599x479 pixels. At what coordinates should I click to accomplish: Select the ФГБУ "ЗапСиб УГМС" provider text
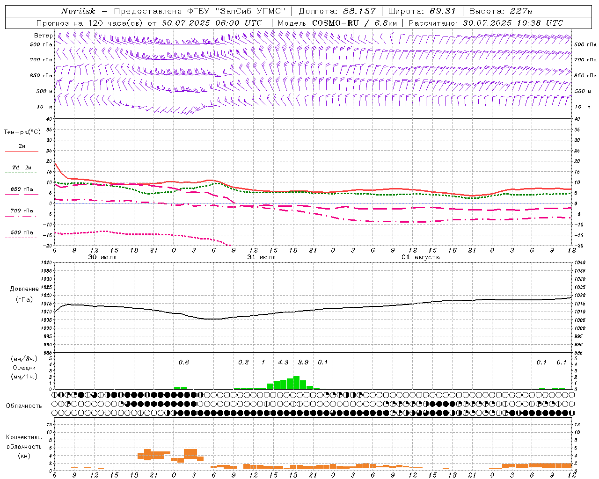[x=236, y=11]
